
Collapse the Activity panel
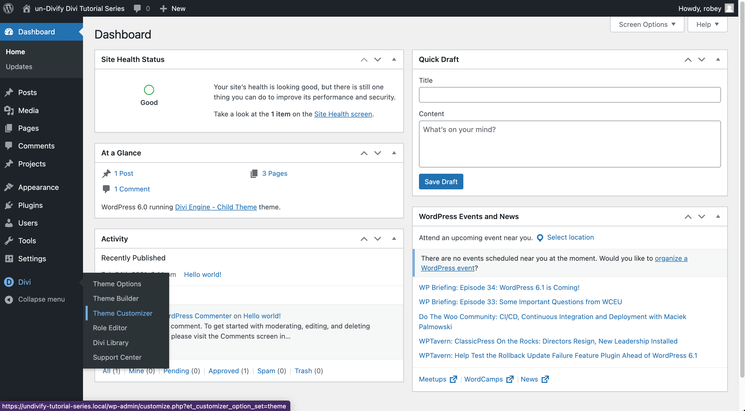[x=394, y=238]
